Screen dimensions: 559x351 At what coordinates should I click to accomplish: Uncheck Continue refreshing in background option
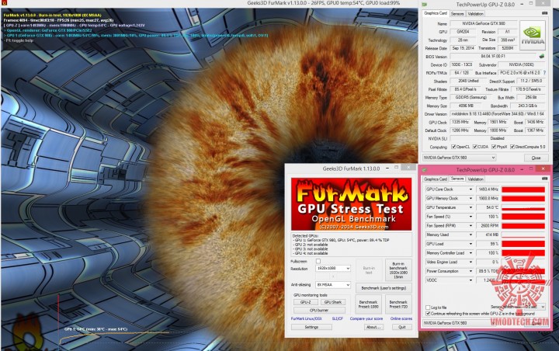pyautogui.click(x=428, y=314)
